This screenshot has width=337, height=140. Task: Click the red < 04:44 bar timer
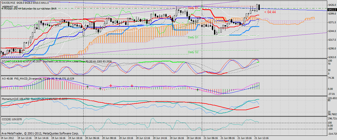(270, 12)
